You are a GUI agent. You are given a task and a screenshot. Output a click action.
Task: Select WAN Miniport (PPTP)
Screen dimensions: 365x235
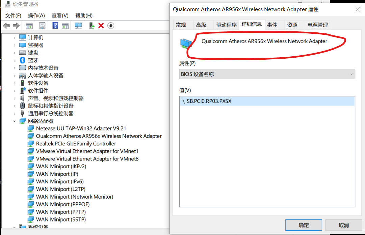click(61, 212)
